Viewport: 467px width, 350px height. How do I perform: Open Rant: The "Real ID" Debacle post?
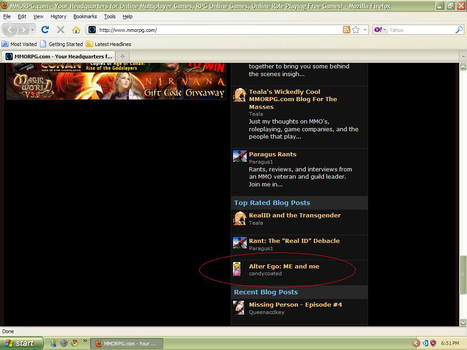point(294,241)
